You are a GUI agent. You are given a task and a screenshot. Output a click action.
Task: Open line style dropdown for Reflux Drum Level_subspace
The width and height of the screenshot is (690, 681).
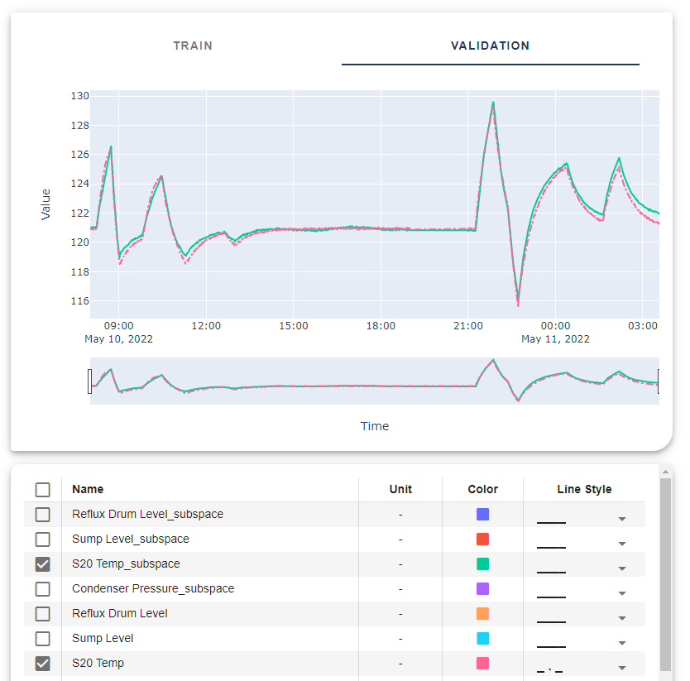[x=621, y=519]
